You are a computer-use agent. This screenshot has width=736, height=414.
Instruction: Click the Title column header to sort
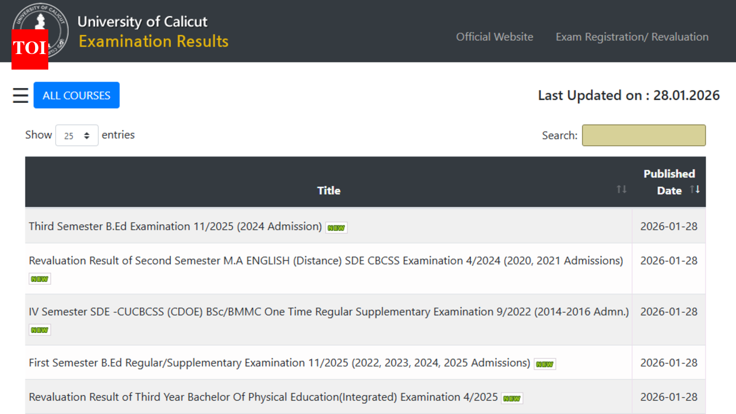pos(328,190)
